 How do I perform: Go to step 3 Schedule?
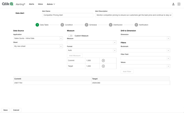(x=91, y=25)
